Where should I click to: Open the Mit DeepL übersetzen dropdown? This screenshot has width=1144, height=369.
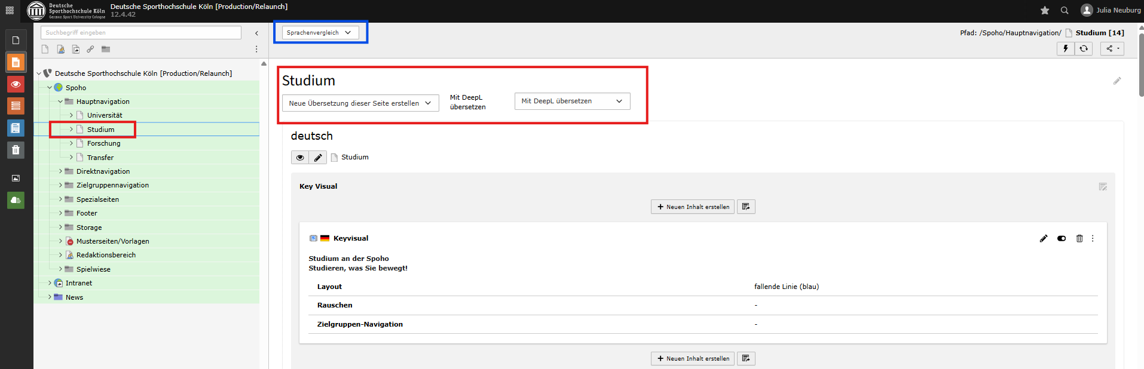[572, 102]
